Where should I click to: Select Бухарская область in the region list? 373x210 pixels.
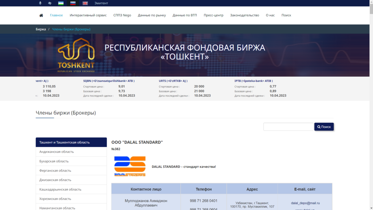pyautogui.click(x=54, y=161)
